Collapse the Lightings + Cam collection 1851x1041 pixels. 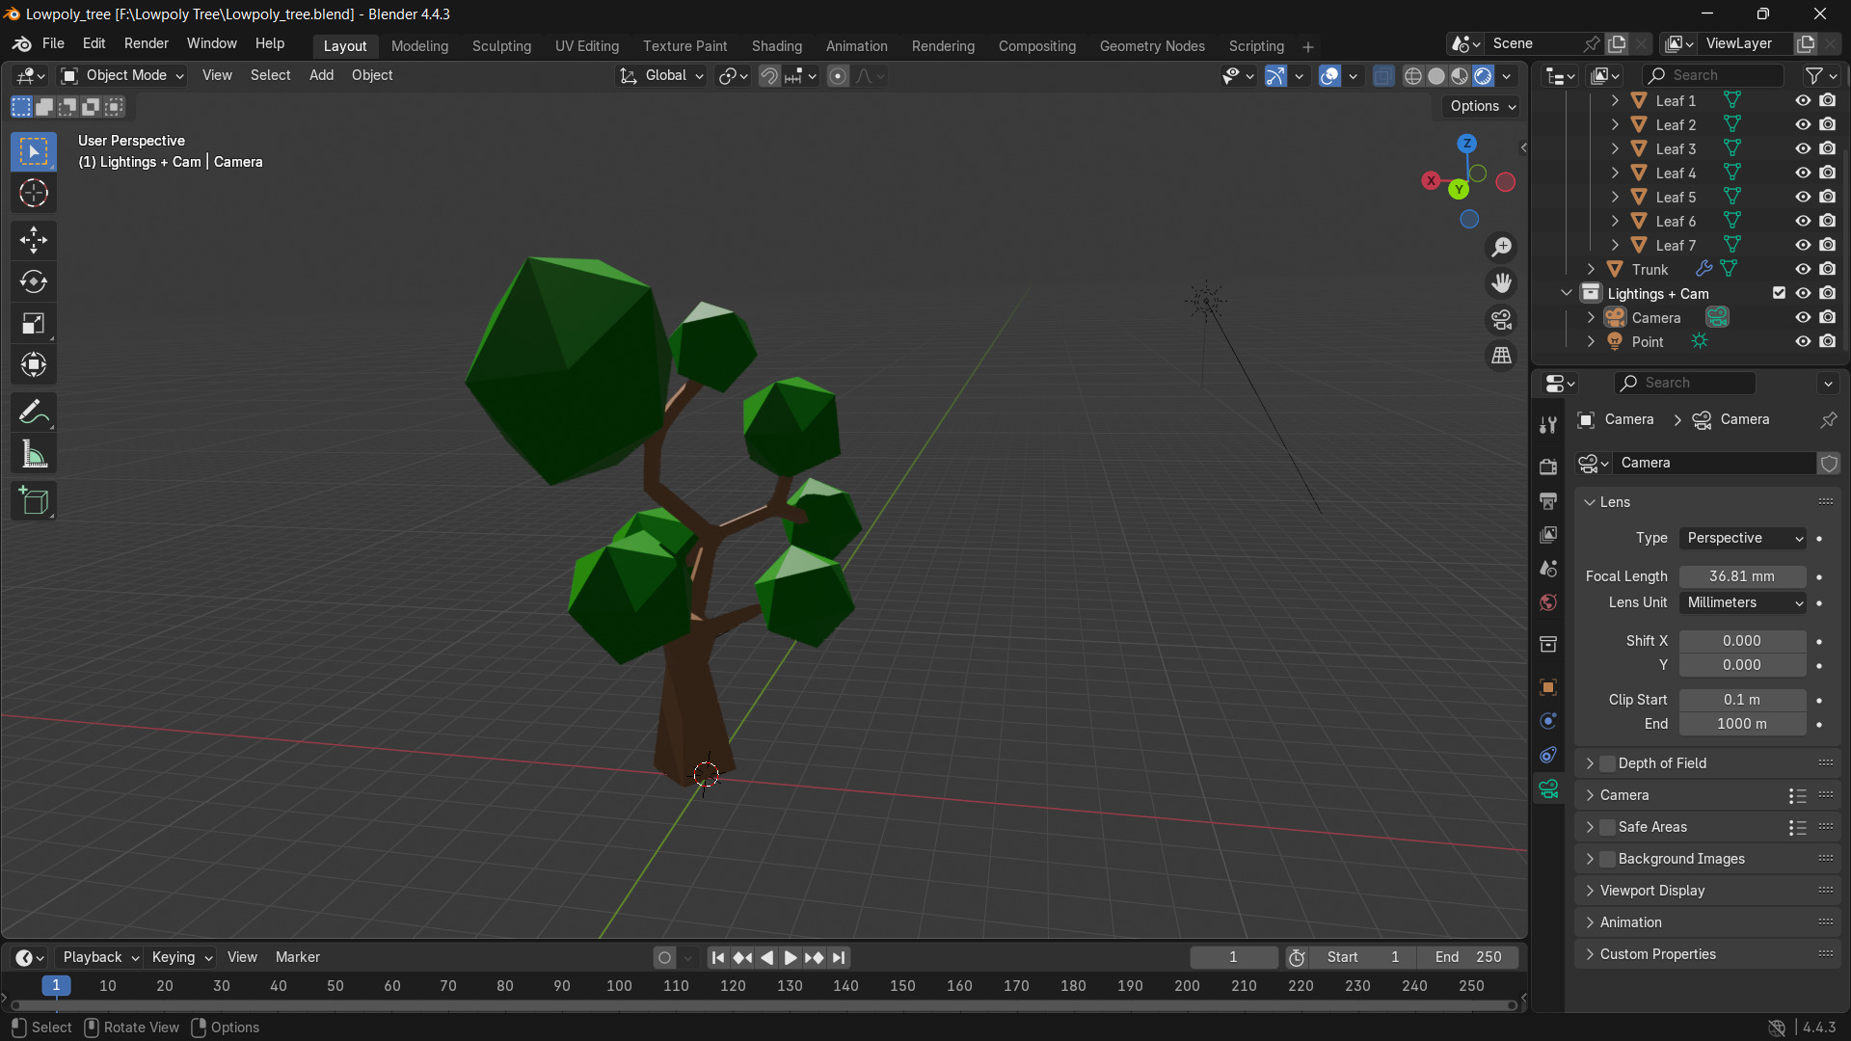pyautogui.click(x=1567, y=293)
